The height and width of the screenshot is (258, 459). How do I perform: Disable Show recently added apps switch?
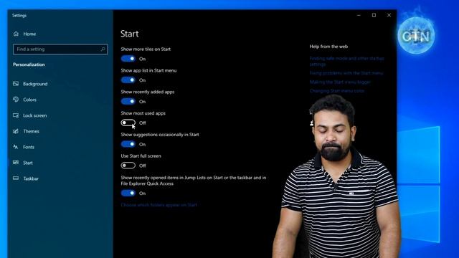click(x=128, y=102)
